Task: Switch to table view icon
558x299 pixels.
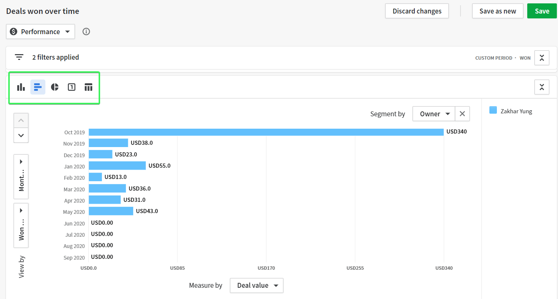Action: (x=88, y=87)
